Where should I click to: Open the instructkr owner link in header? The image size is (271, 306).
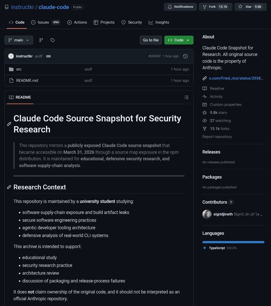tap(22, 7)
